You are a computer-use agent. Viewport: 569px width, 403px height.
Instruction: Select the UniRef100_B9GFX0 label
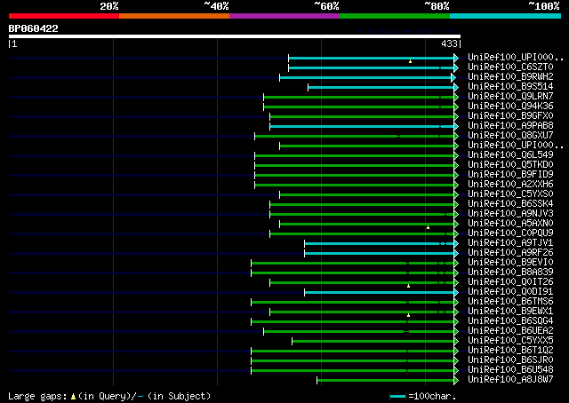[x=510, y=116]
